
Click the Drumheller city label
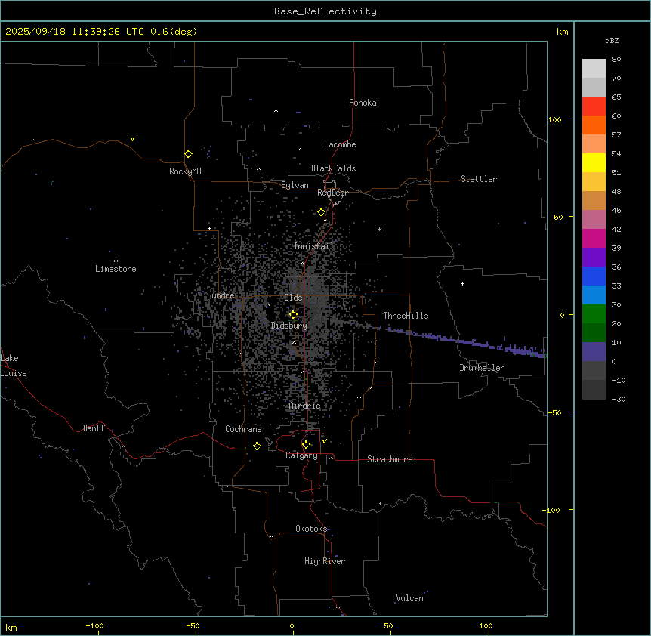(482, 368)
